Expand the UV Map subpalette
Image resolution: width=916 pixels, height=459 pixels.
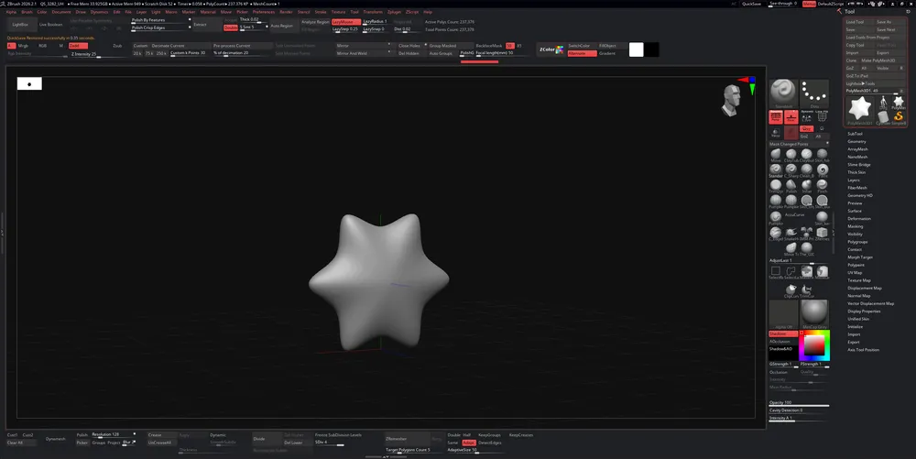(855, 273)
